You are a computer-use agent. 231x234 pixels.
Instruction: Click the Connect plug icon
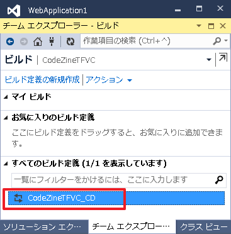[52, 42]
